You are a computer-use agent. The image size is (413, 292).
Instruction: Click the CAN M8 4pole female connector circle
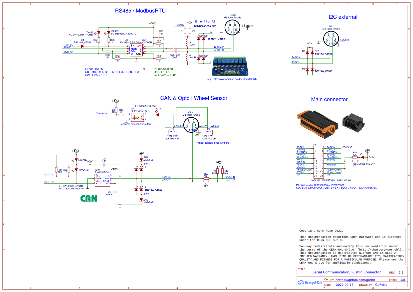pyautogui.click(x=191, y=125)
